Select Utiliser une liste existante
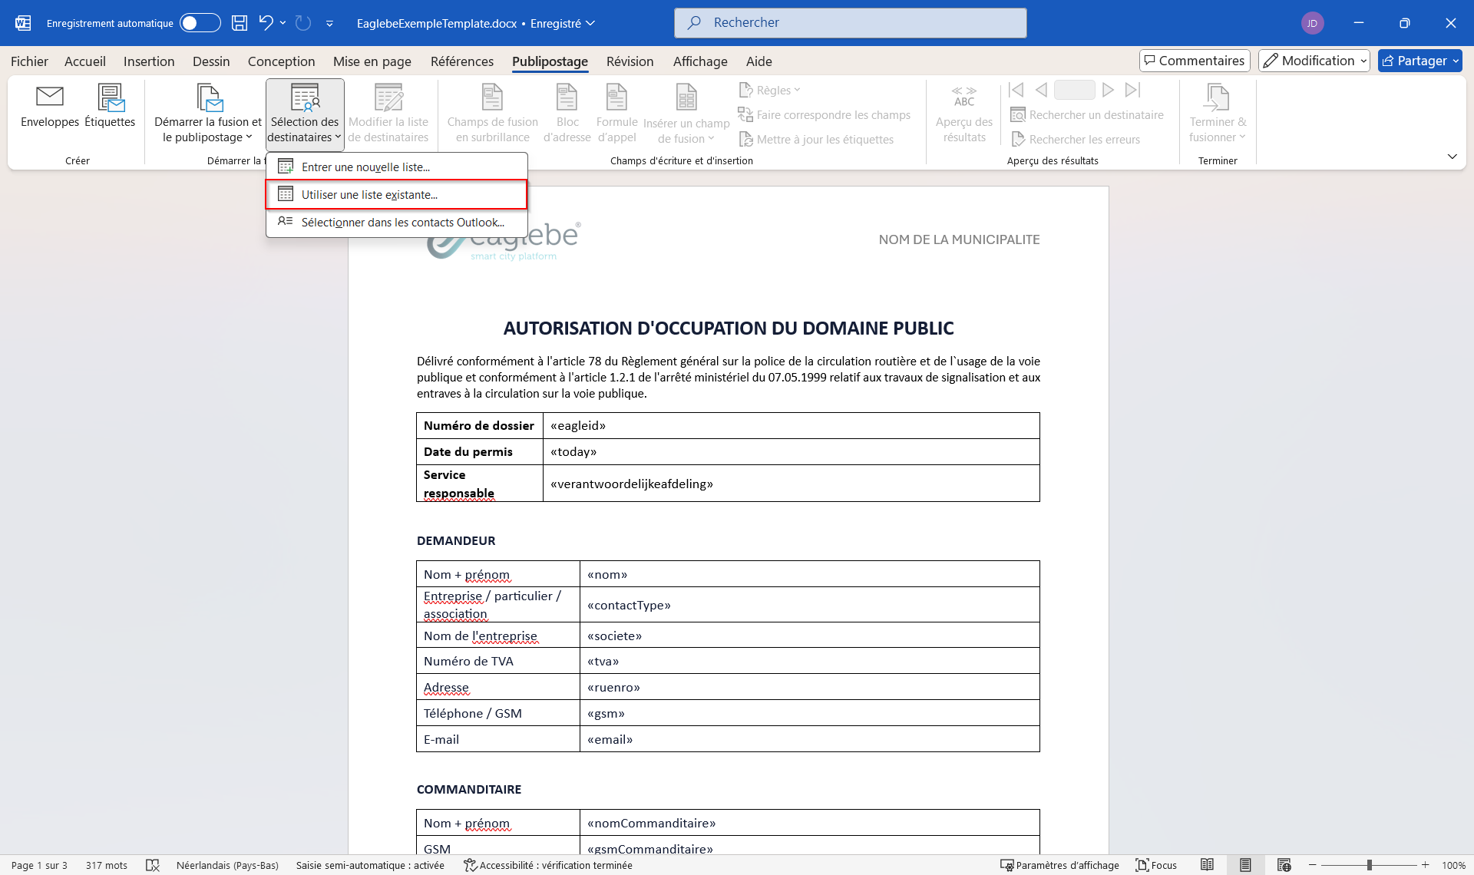The image size is (1474, 875). pos(369,195)
